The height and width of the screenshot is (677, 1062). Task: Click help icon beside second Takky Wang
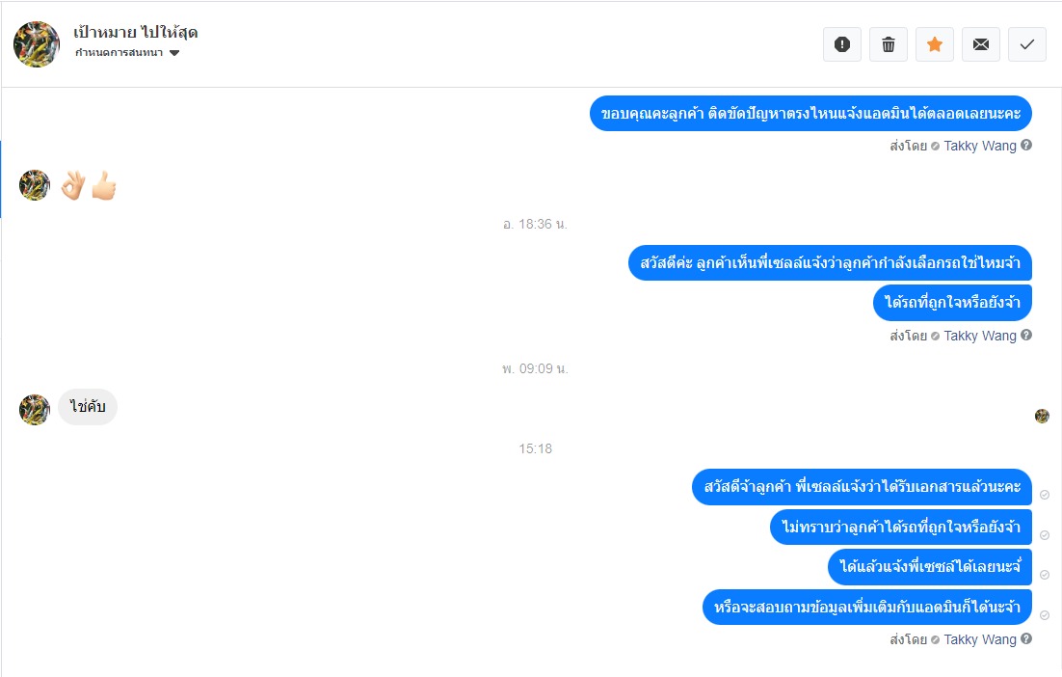1026,335
